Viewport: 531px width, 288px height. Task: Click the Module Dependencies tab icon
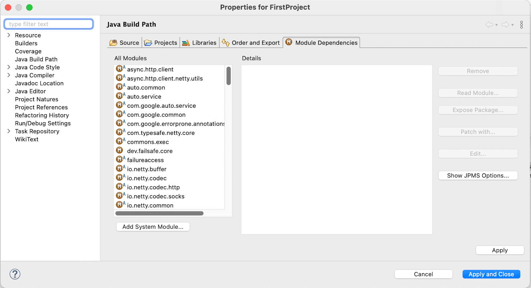[x=289, y=42]
